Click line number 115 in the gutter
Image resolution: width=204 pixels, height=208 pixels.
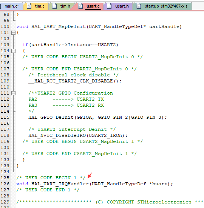click(5, 117)
